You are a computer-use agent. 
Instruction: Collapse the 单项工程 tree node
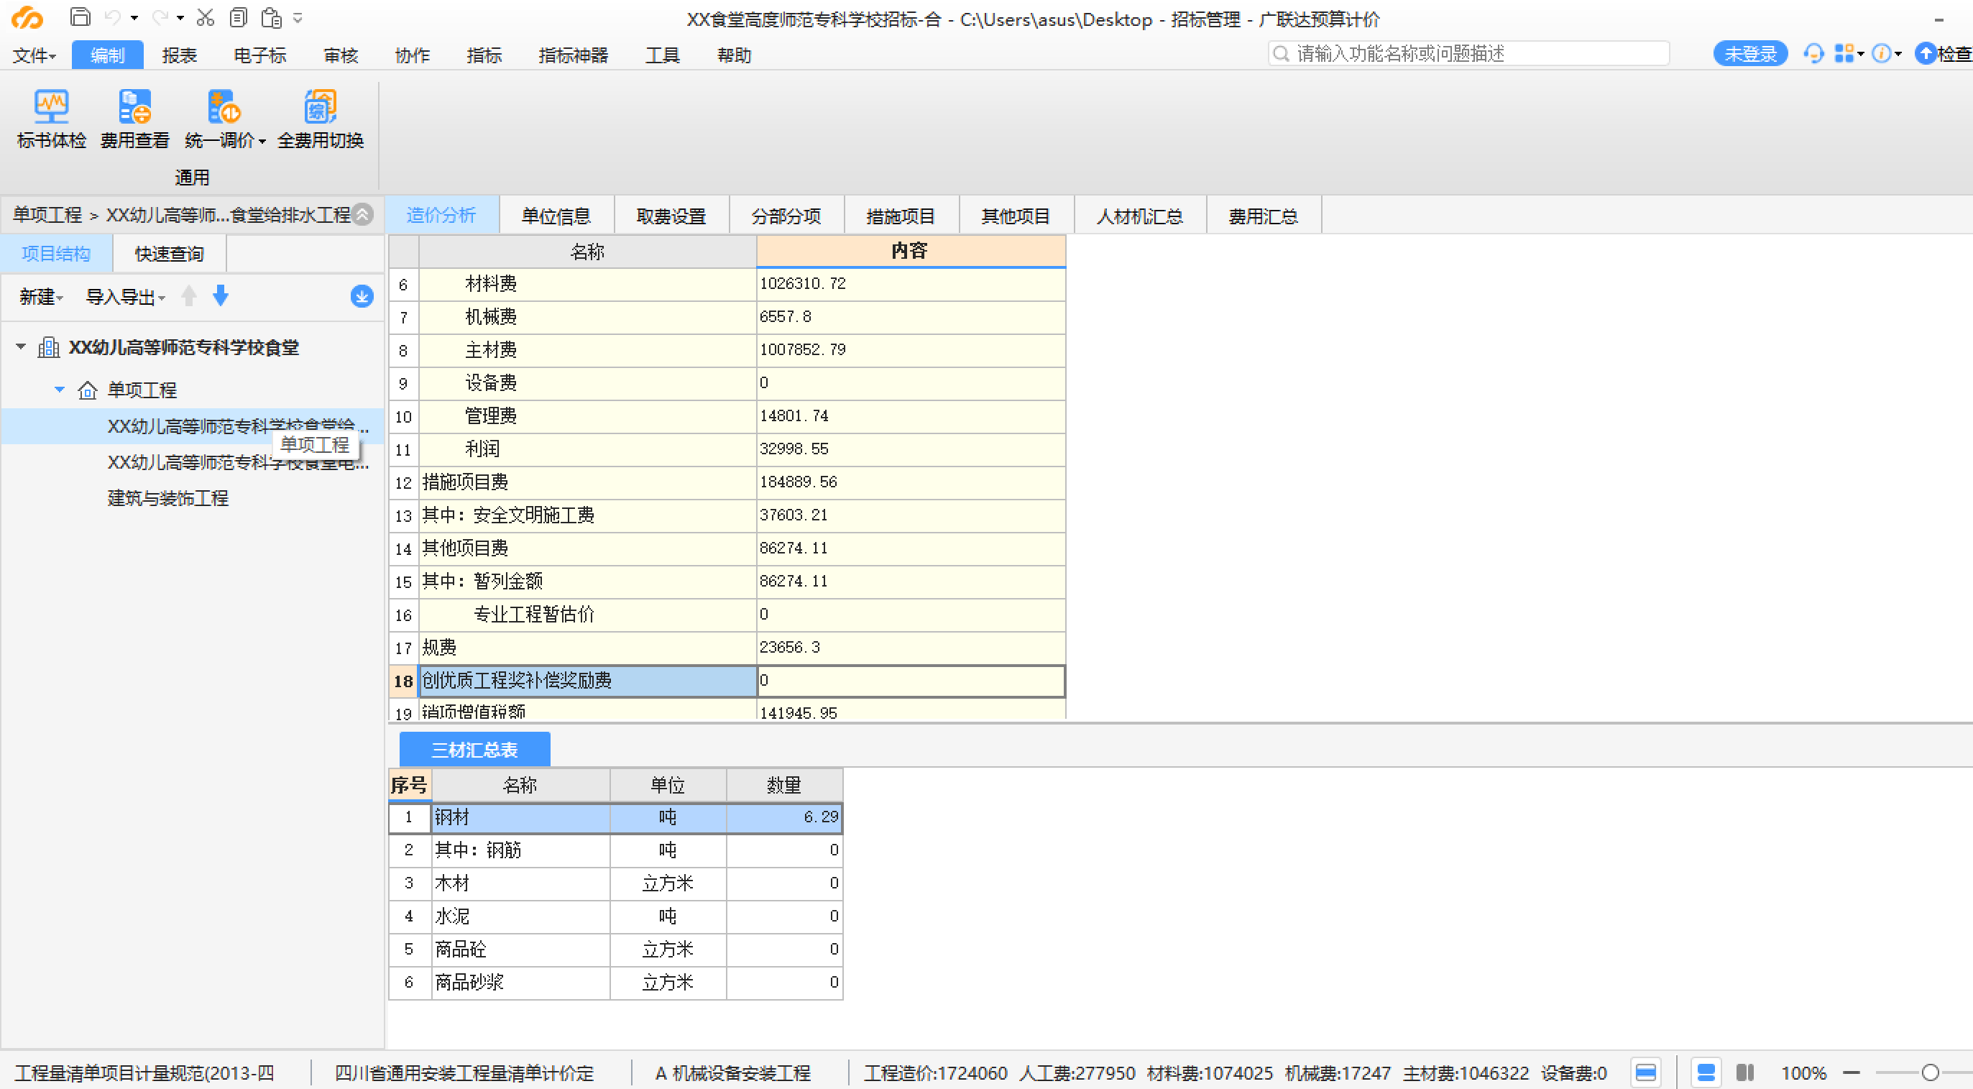[60, 390]
